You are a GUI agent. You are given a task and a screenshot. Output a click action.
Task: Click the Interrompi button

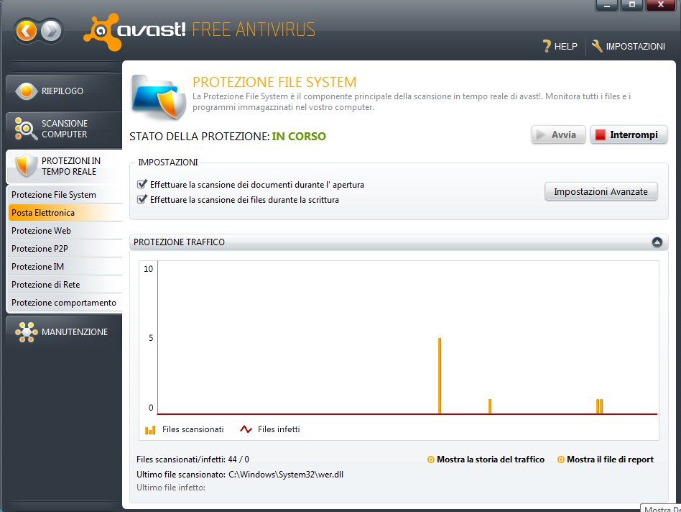(629, 134)
